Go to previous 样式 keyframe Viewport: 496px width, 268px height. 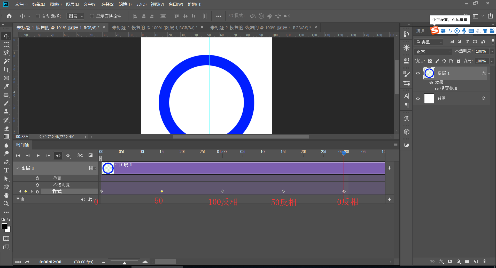[20, 191]
